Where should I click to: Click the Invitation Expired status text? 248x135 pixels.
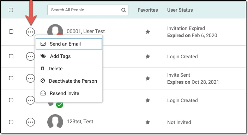click(x=186, y=28)
